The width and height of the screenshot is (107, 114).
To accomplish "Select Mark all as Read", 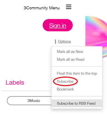I will click(70, 59).
